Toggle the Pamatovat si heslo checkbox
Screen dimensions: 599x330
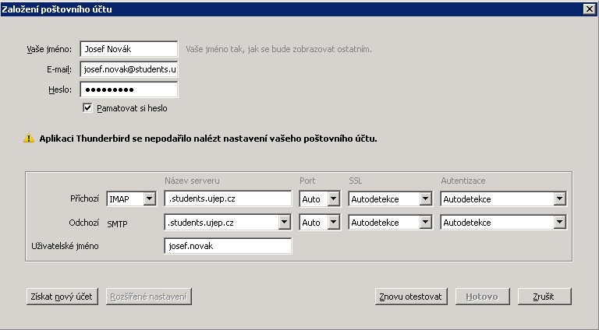click(x=88, y=108)
